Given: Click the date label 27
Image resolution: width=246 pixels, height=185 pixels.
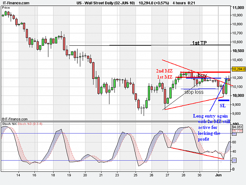Looking at the screenshot, I should tap(167, 175).
